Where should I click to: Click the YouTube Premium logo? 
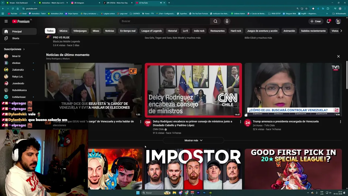click(21, 21)
